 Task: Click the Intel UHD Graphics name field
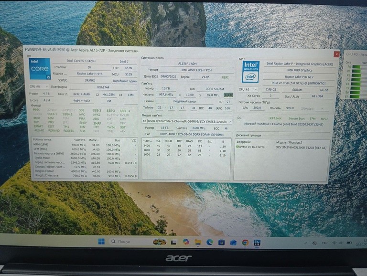(299, 70)
